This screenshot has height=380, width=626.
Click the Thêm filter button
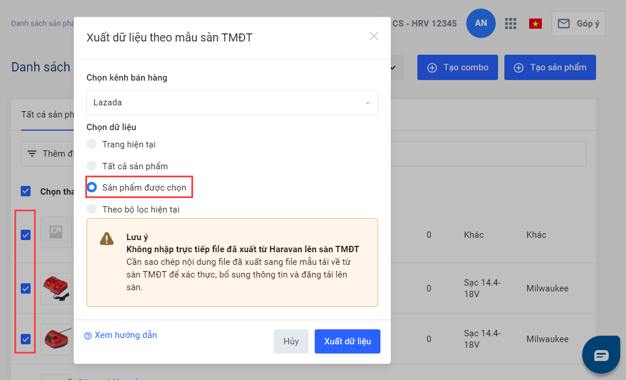[x=47, y=154]
